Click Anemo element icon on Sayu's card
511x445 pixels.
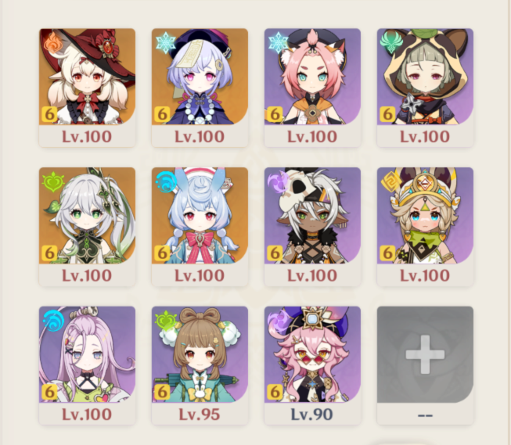[391, 42]
